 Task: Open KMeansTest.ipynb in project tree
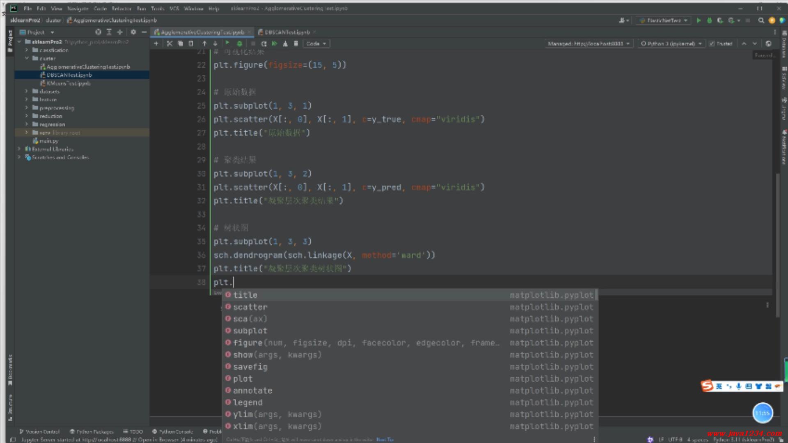tap(69, 83)
